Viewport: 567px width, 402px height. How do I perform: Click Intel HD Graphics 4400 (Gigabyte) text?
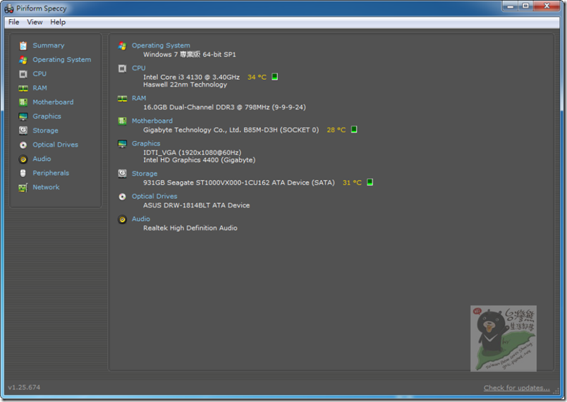tap(200, 160)
